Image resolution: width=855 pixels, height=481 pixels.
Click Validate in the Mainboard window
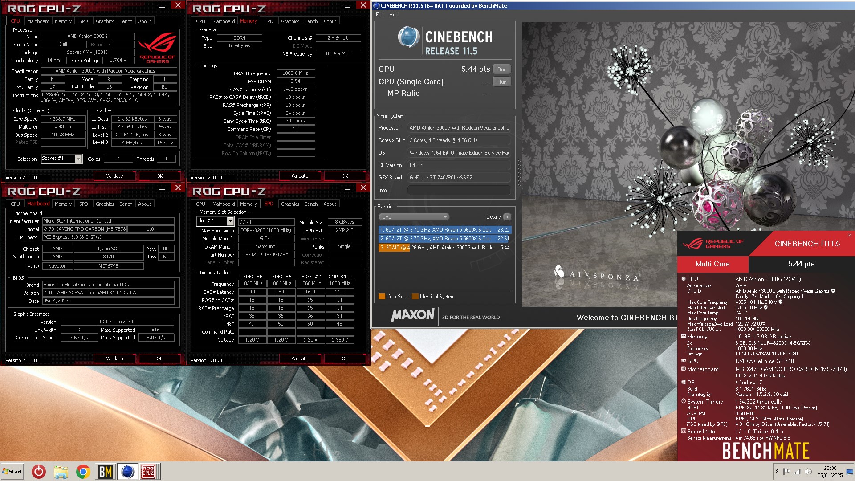point(114,359)
